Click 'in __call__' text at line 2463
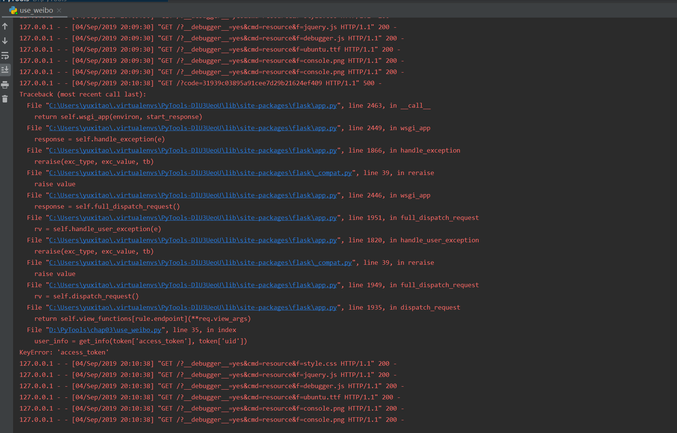Viewport: 677px width, 433px height. coord(410,105)
